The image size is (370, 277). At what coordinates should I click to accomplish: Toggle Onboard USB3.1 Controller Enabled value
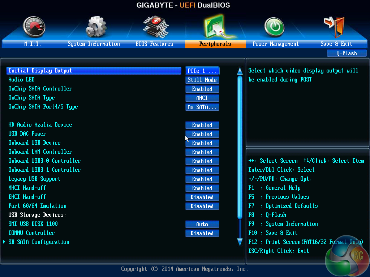(x=202, y=170)
